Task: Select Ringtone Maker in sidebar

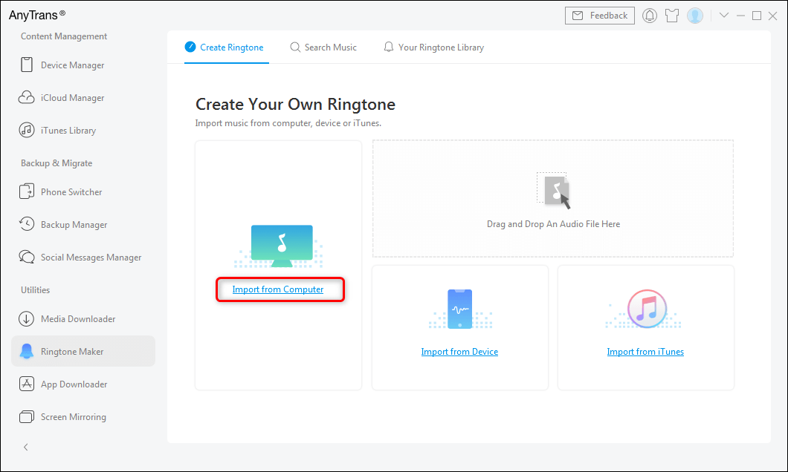Action: [83, 351]
